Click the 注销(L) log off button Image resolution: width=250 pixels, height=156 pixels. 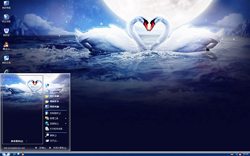pyautogui.click(x=40, y=148)
